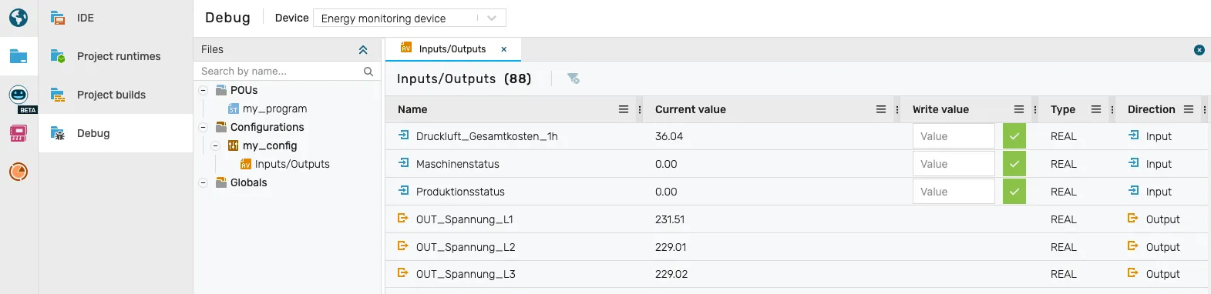1211x294 pixels.
Task: Select the OUT_Spannung_L3 row name
Action: [x=466, y=274]
